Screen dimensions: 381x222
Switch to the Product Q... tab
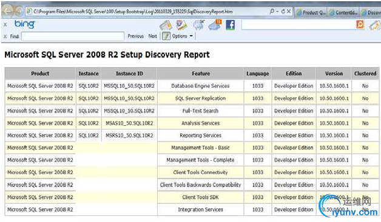pyautogui.click(x=311, y=12)
